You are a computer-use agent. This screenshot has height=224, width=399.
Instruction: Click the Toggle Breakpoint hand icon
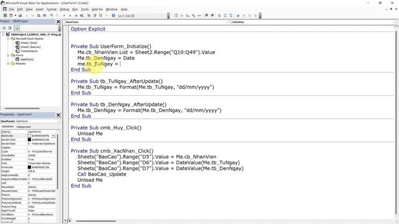point(219,16)
